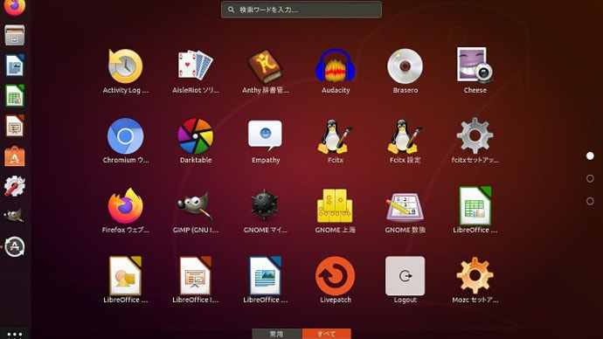Screen dimensions: 603x339
Task: Go to second app grid page
Action: 590,178
